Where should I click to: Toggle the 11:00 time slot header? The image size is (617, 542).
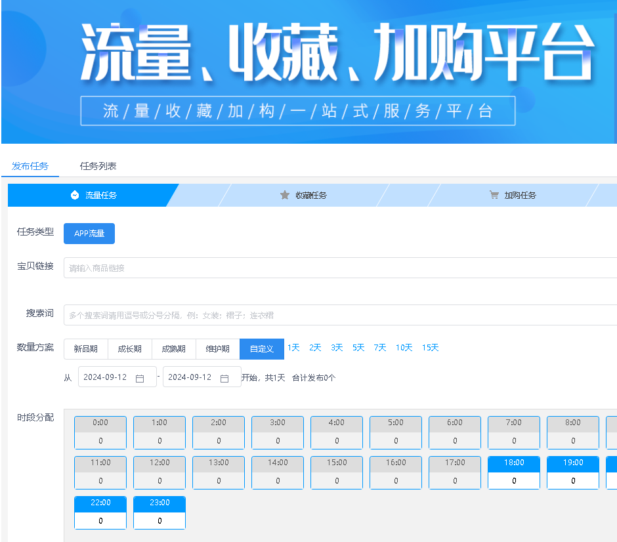pyautogui.click(x=100, y=463)
